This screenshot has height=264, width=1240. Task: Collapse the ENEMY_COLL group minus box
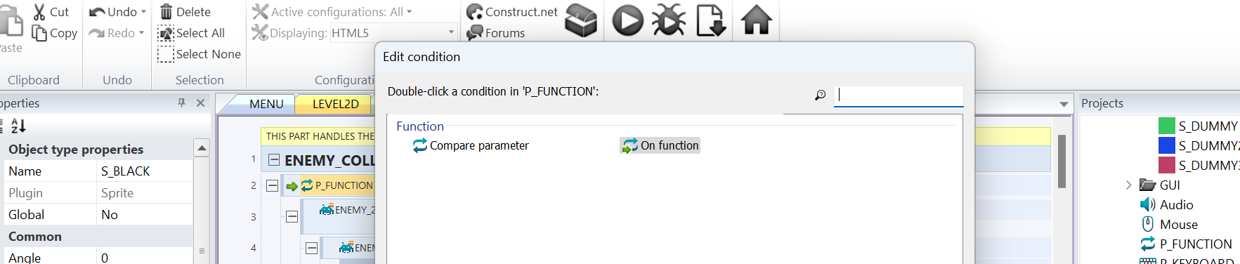point(274,159)
